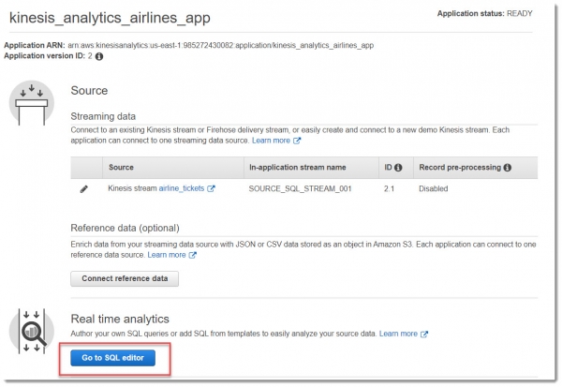Click the pencil edit icon for the Kinesis stream
Image resolution: width=562 pixels, height=387 pixels.
(x=84, y=188)
